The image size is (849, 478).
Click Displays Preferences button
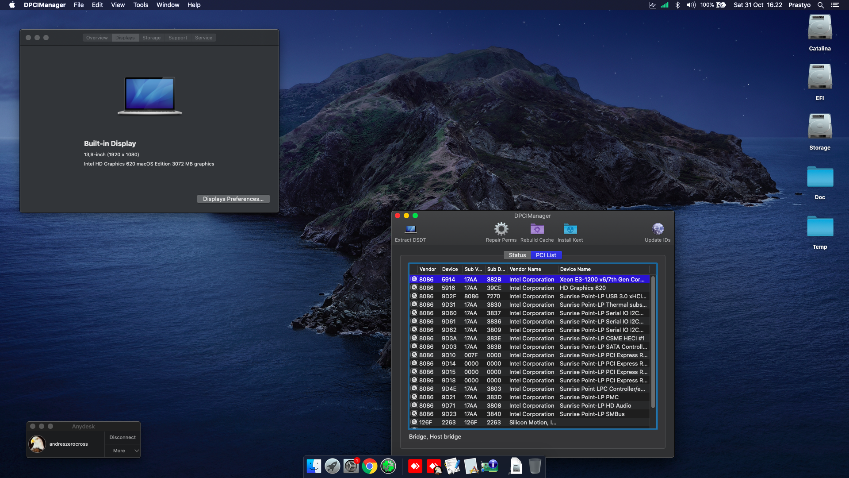tap(233, 199)
